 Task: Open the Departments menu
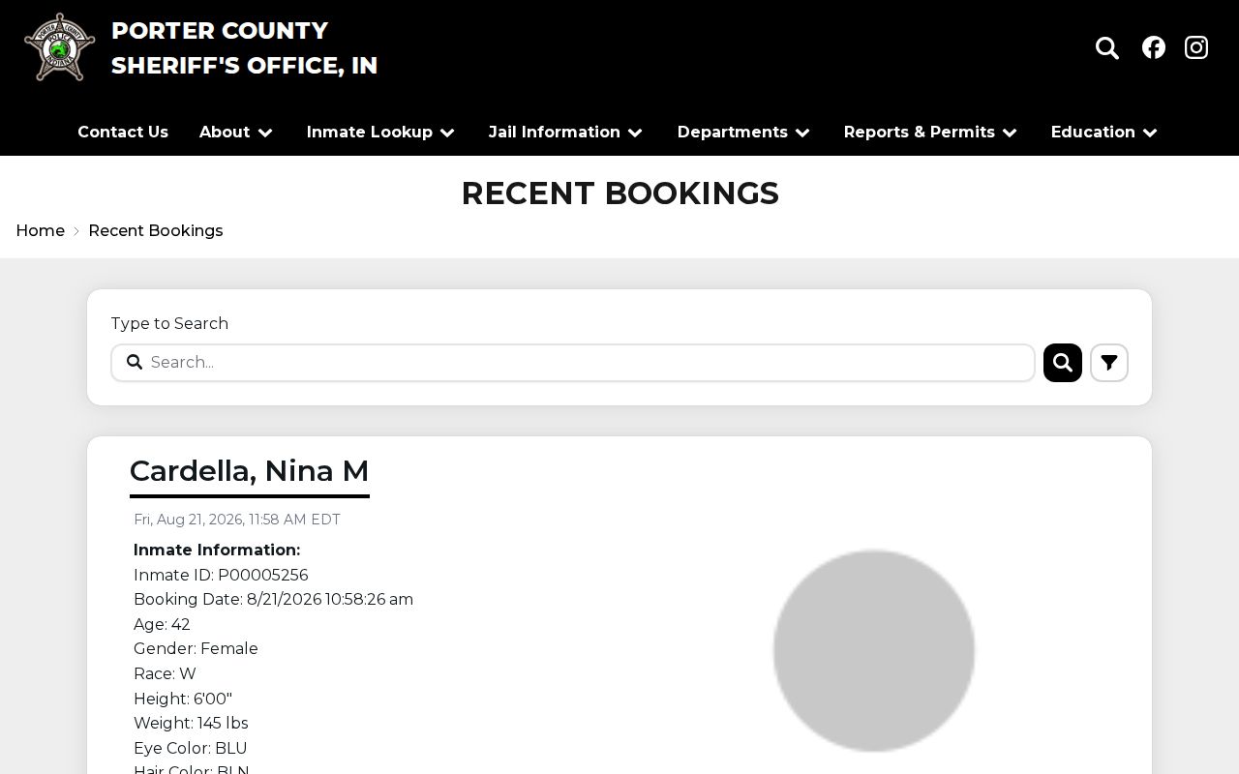(733, 132)
